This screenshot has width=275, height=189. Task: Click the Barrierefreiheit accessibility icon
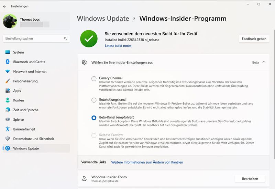[8, 129]
